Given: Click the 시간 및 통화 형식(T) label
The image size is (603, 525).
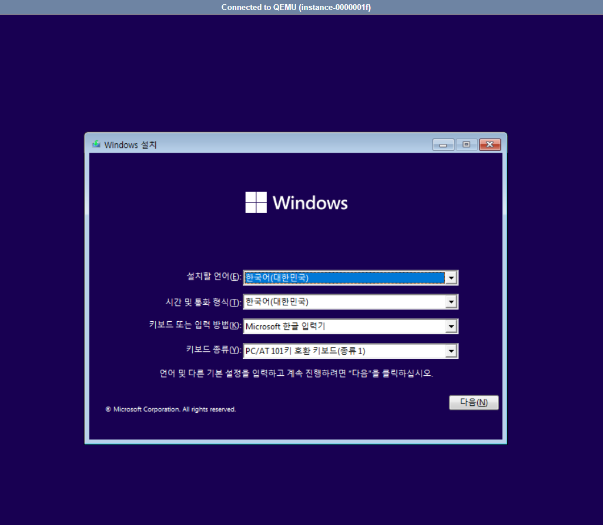Looking at the screenshot, I should tap(203, 302).
